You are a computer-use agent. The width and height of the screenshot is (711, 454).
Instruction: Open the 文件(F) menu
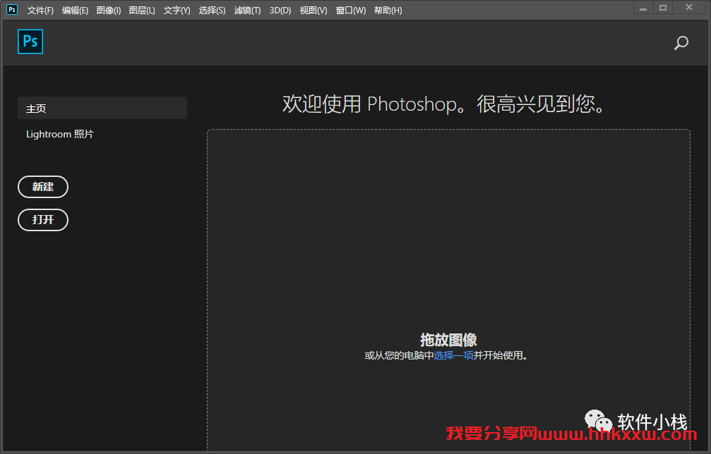point(40,11)
